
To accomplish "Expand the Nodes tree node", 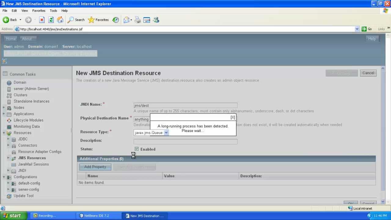I will tap(4, 107).
